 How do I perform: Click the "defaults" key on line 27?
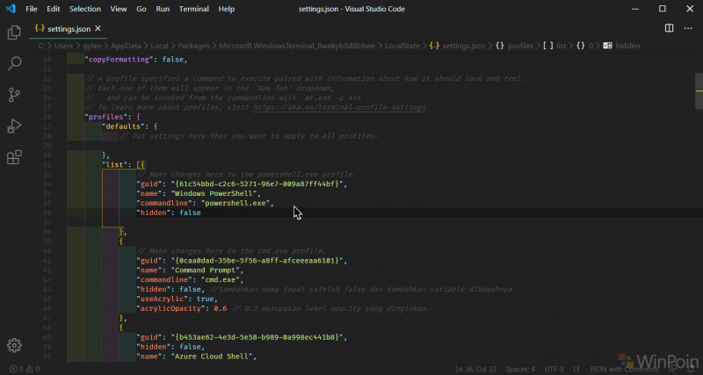123,126
